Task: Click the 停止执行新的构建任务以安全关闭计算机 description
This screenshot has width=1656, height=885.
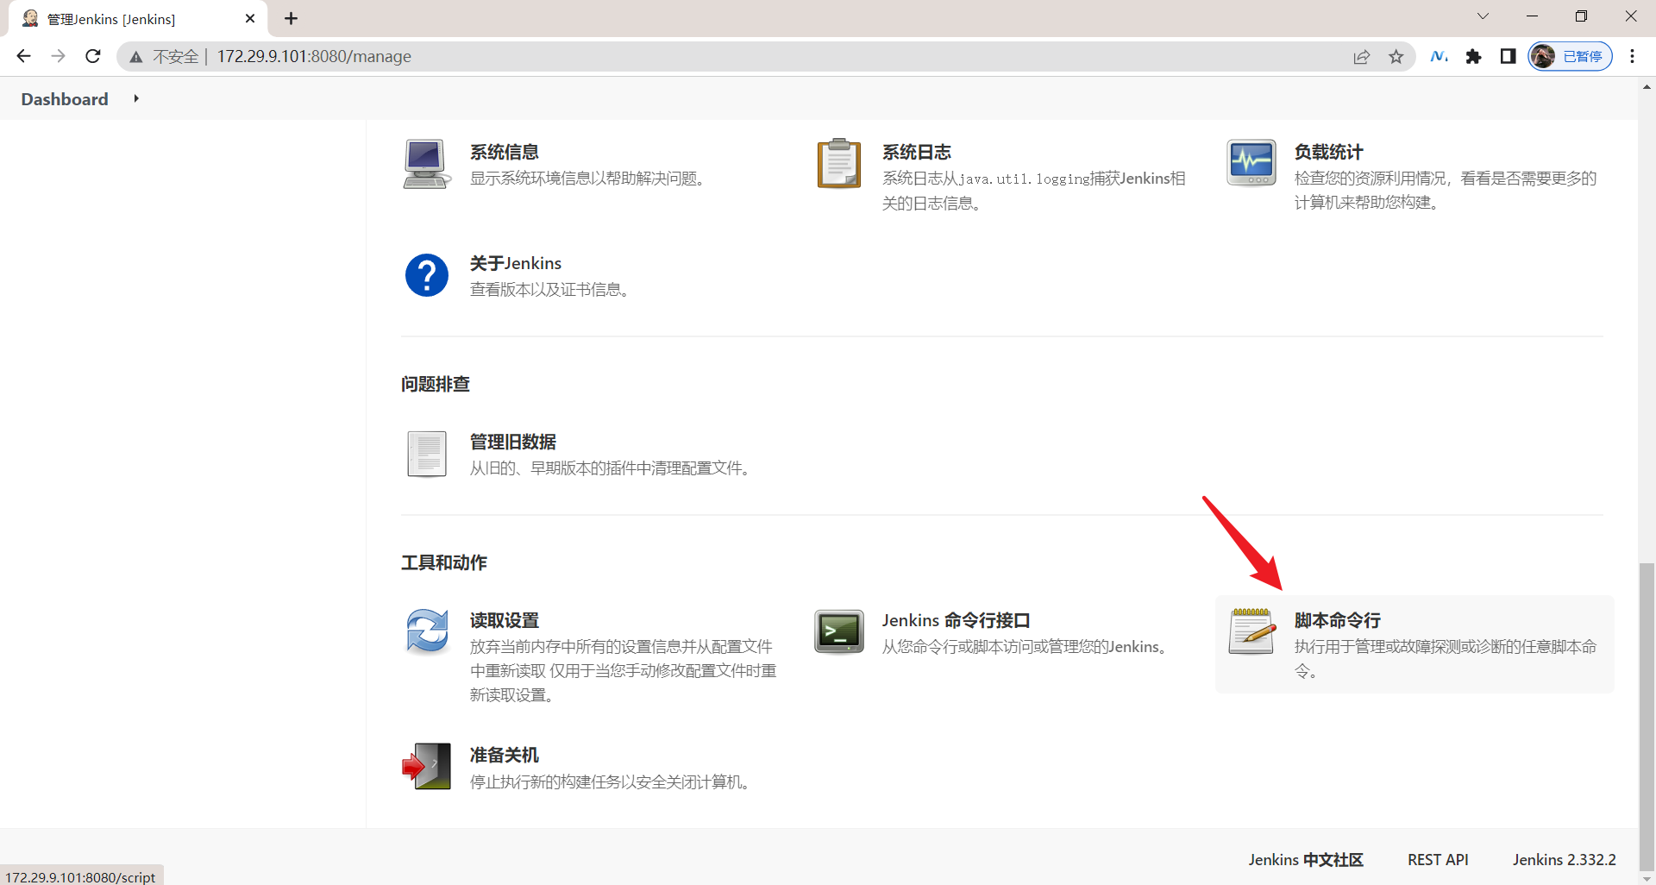Action: 610,782
